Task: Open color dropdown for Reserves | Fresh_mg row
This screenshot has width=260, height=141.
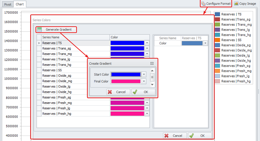Action: (147, 103)
